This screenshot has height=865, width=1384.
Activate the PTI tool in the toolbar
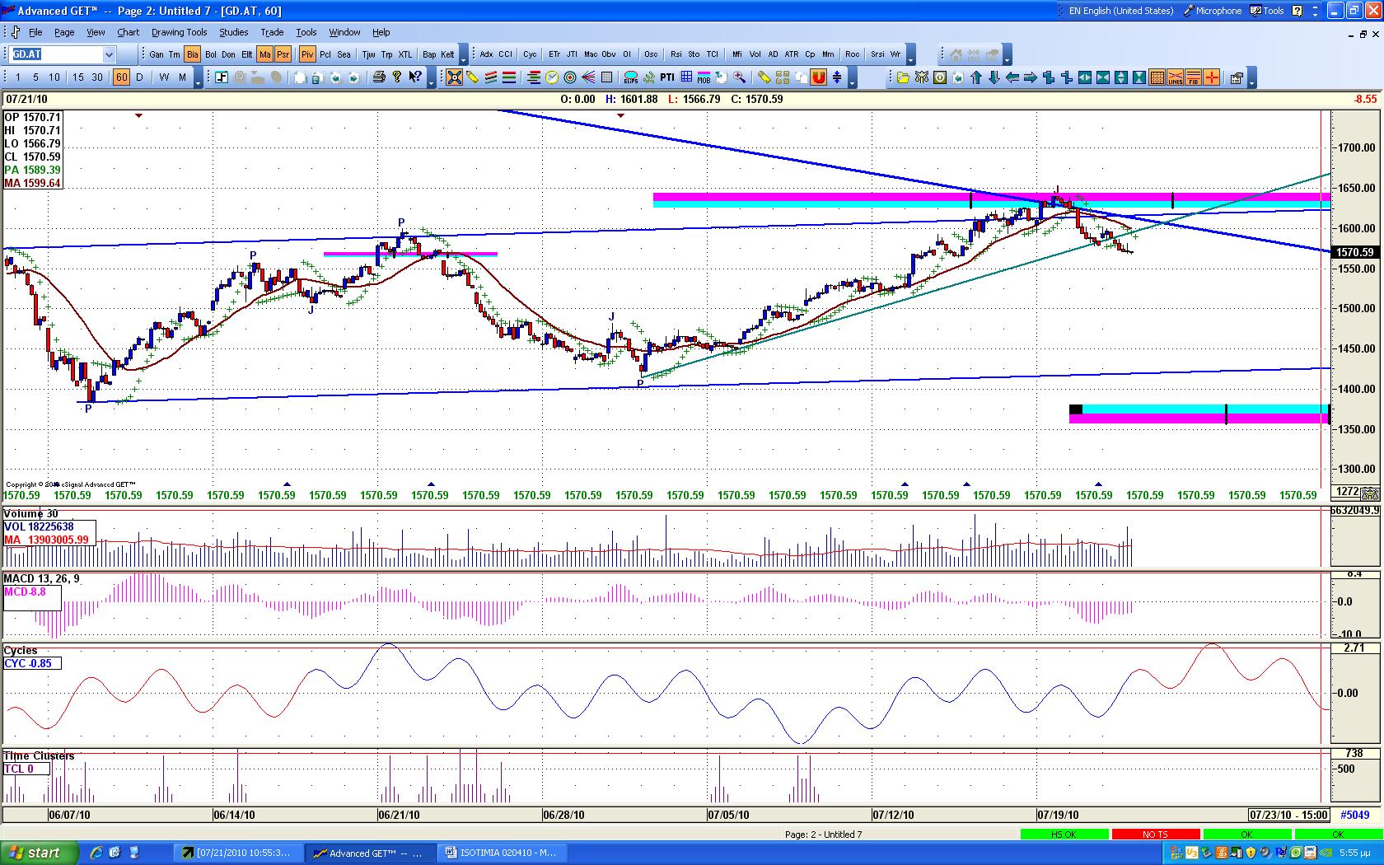667,77
